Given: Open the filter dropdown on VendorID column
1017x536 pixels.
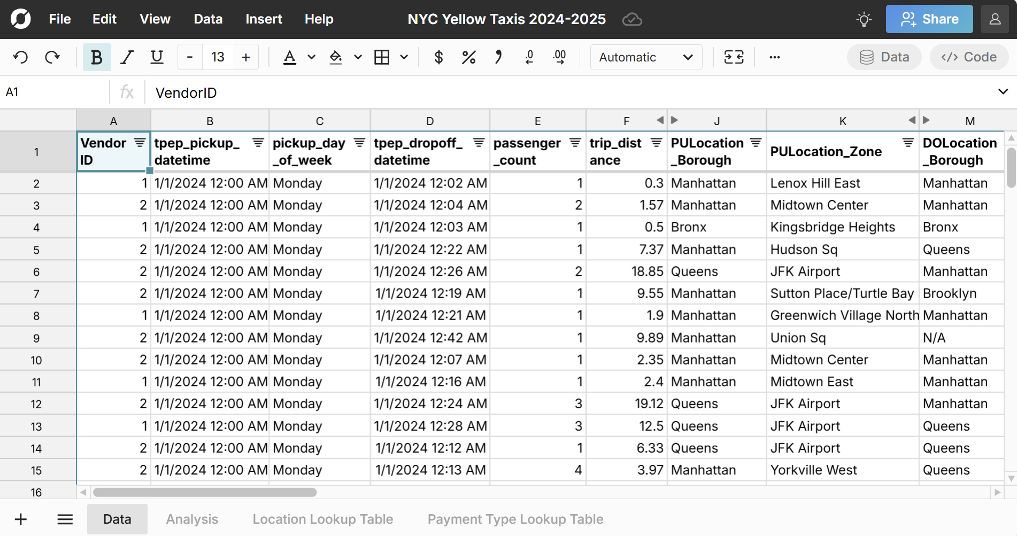Looking at the screenshot, I should [x=140, y=143].
